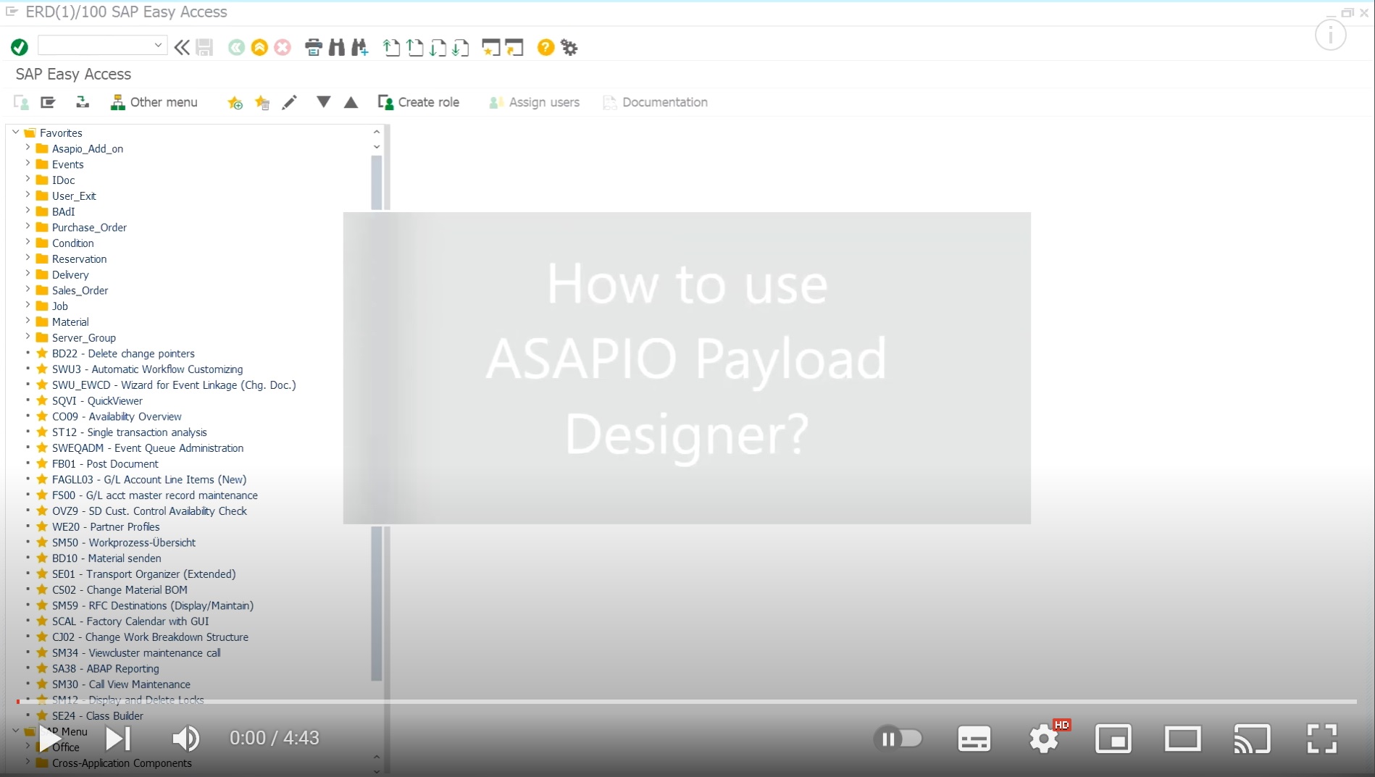Open SAP Help via the question mark icon
Screen dimensions: 1375x777
(x=545, y=47)
